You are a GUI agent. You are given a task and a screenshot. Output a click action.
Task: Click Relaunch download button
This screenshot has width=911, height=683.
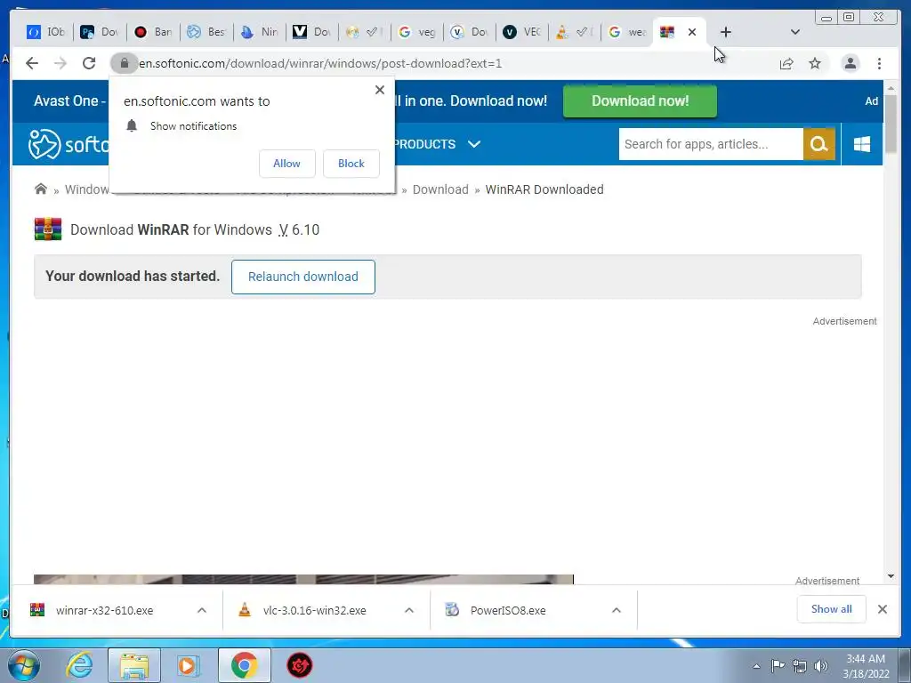click(302, 277)
